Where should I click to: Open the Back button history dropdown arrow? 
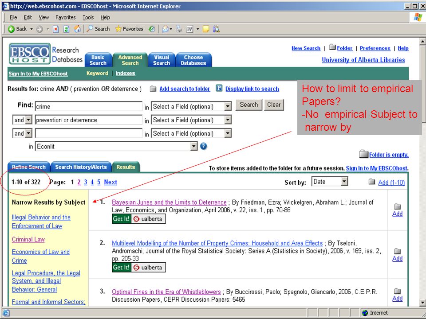(31, 29)
